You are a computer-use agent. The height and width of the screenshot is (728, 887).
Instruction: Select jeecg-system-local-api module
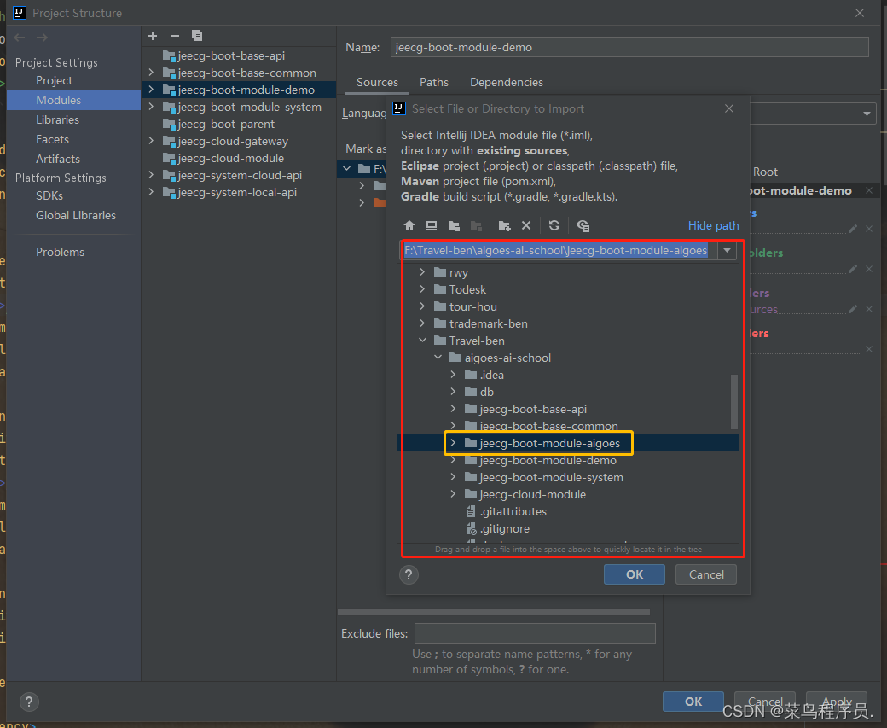point(240,193)
